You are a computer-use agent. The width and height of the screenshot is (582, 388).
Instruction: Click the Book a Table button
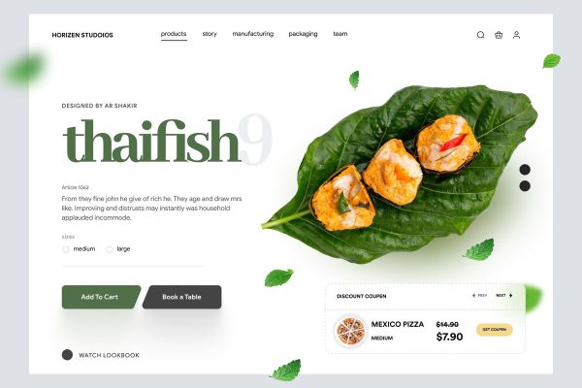[182, 297]
